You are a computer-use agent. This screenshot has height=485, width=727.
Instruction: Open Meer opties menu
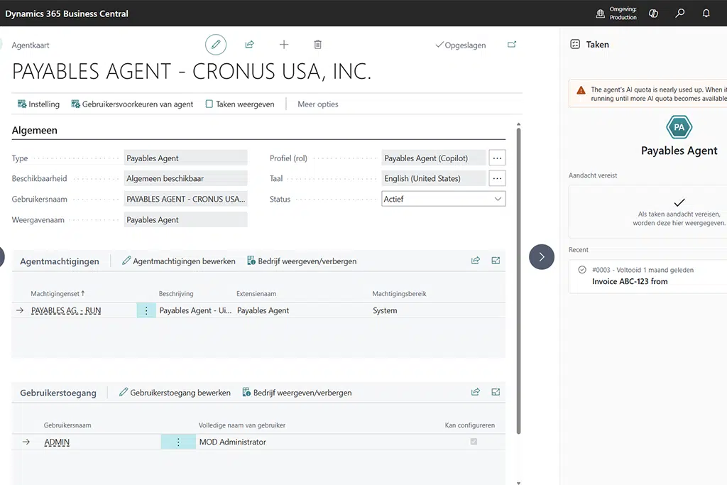[x=317, y=104]
